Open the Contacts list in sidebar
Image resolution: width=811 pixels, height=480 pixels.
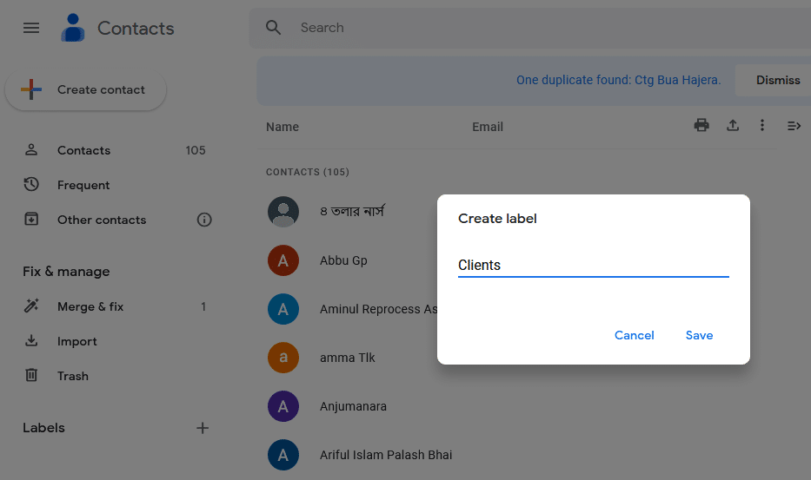(x=83, y=150)
